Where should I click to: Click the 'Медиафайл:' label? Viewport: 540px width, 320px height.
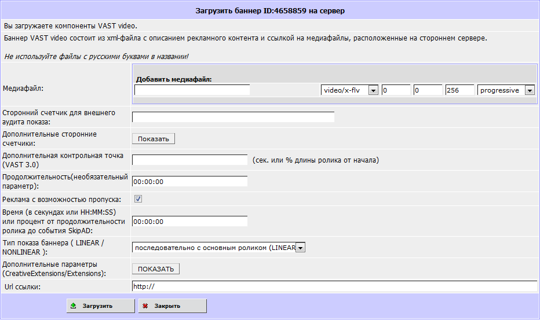tap(23, 89)
